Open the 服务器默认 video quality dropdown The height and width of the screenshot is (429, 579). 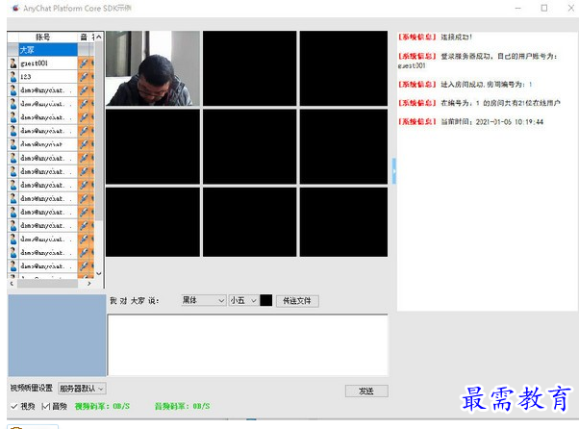83,389
